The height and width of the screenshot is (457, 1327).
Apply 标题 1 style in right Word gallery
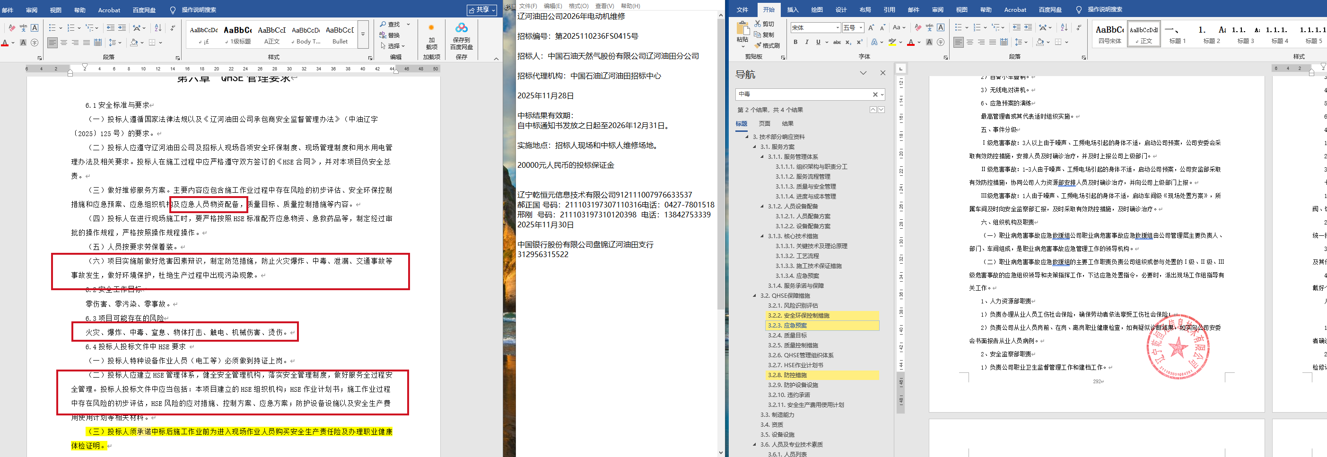pyautogui.click(x=1178, y=34)
